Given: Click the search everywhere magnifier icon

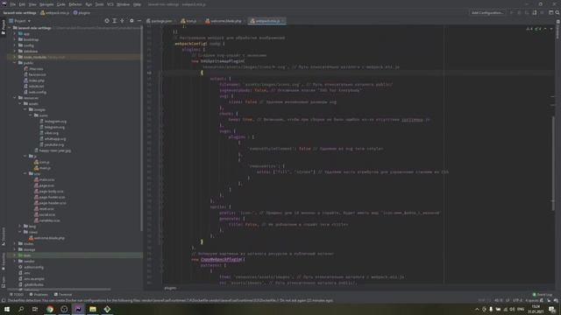Looking at the screenshot, I should tap(557, 12).
